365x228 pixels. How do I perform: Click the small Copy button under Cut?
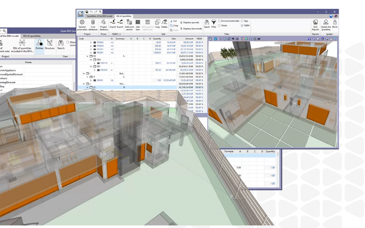(174, 26)
